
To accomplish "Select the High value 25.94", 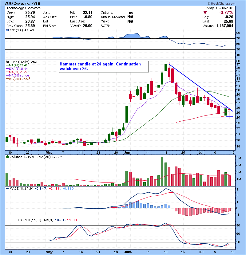I will pos(30,17).
